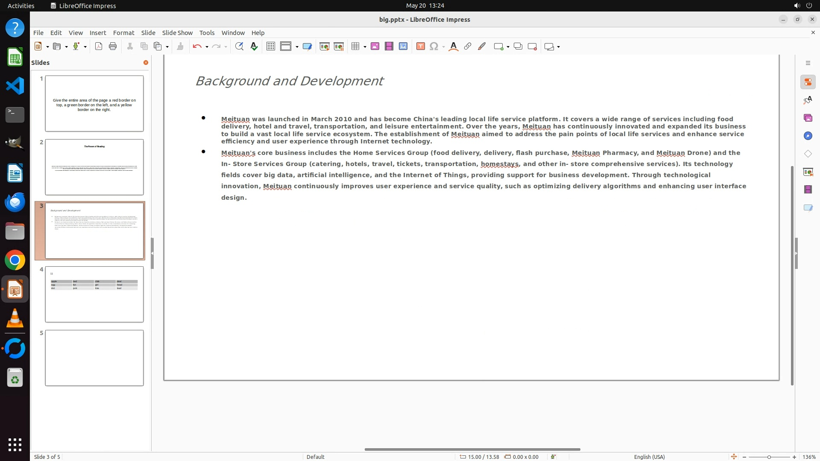Select slide 4 thumbnail with table
Image resolution: width=820 pixels, height=461 pixels.
(94, 294)
